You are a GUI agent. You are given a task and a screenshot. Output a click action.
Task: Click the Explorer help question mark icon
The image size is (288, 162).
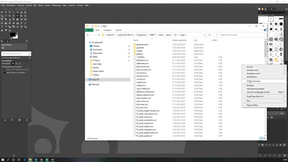point(265,30)
